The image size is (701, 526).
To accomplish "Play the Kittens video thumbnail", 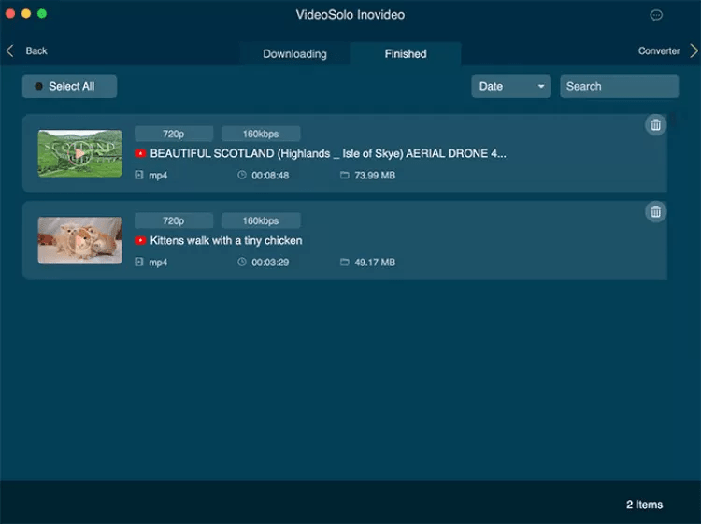I will 79,240.
